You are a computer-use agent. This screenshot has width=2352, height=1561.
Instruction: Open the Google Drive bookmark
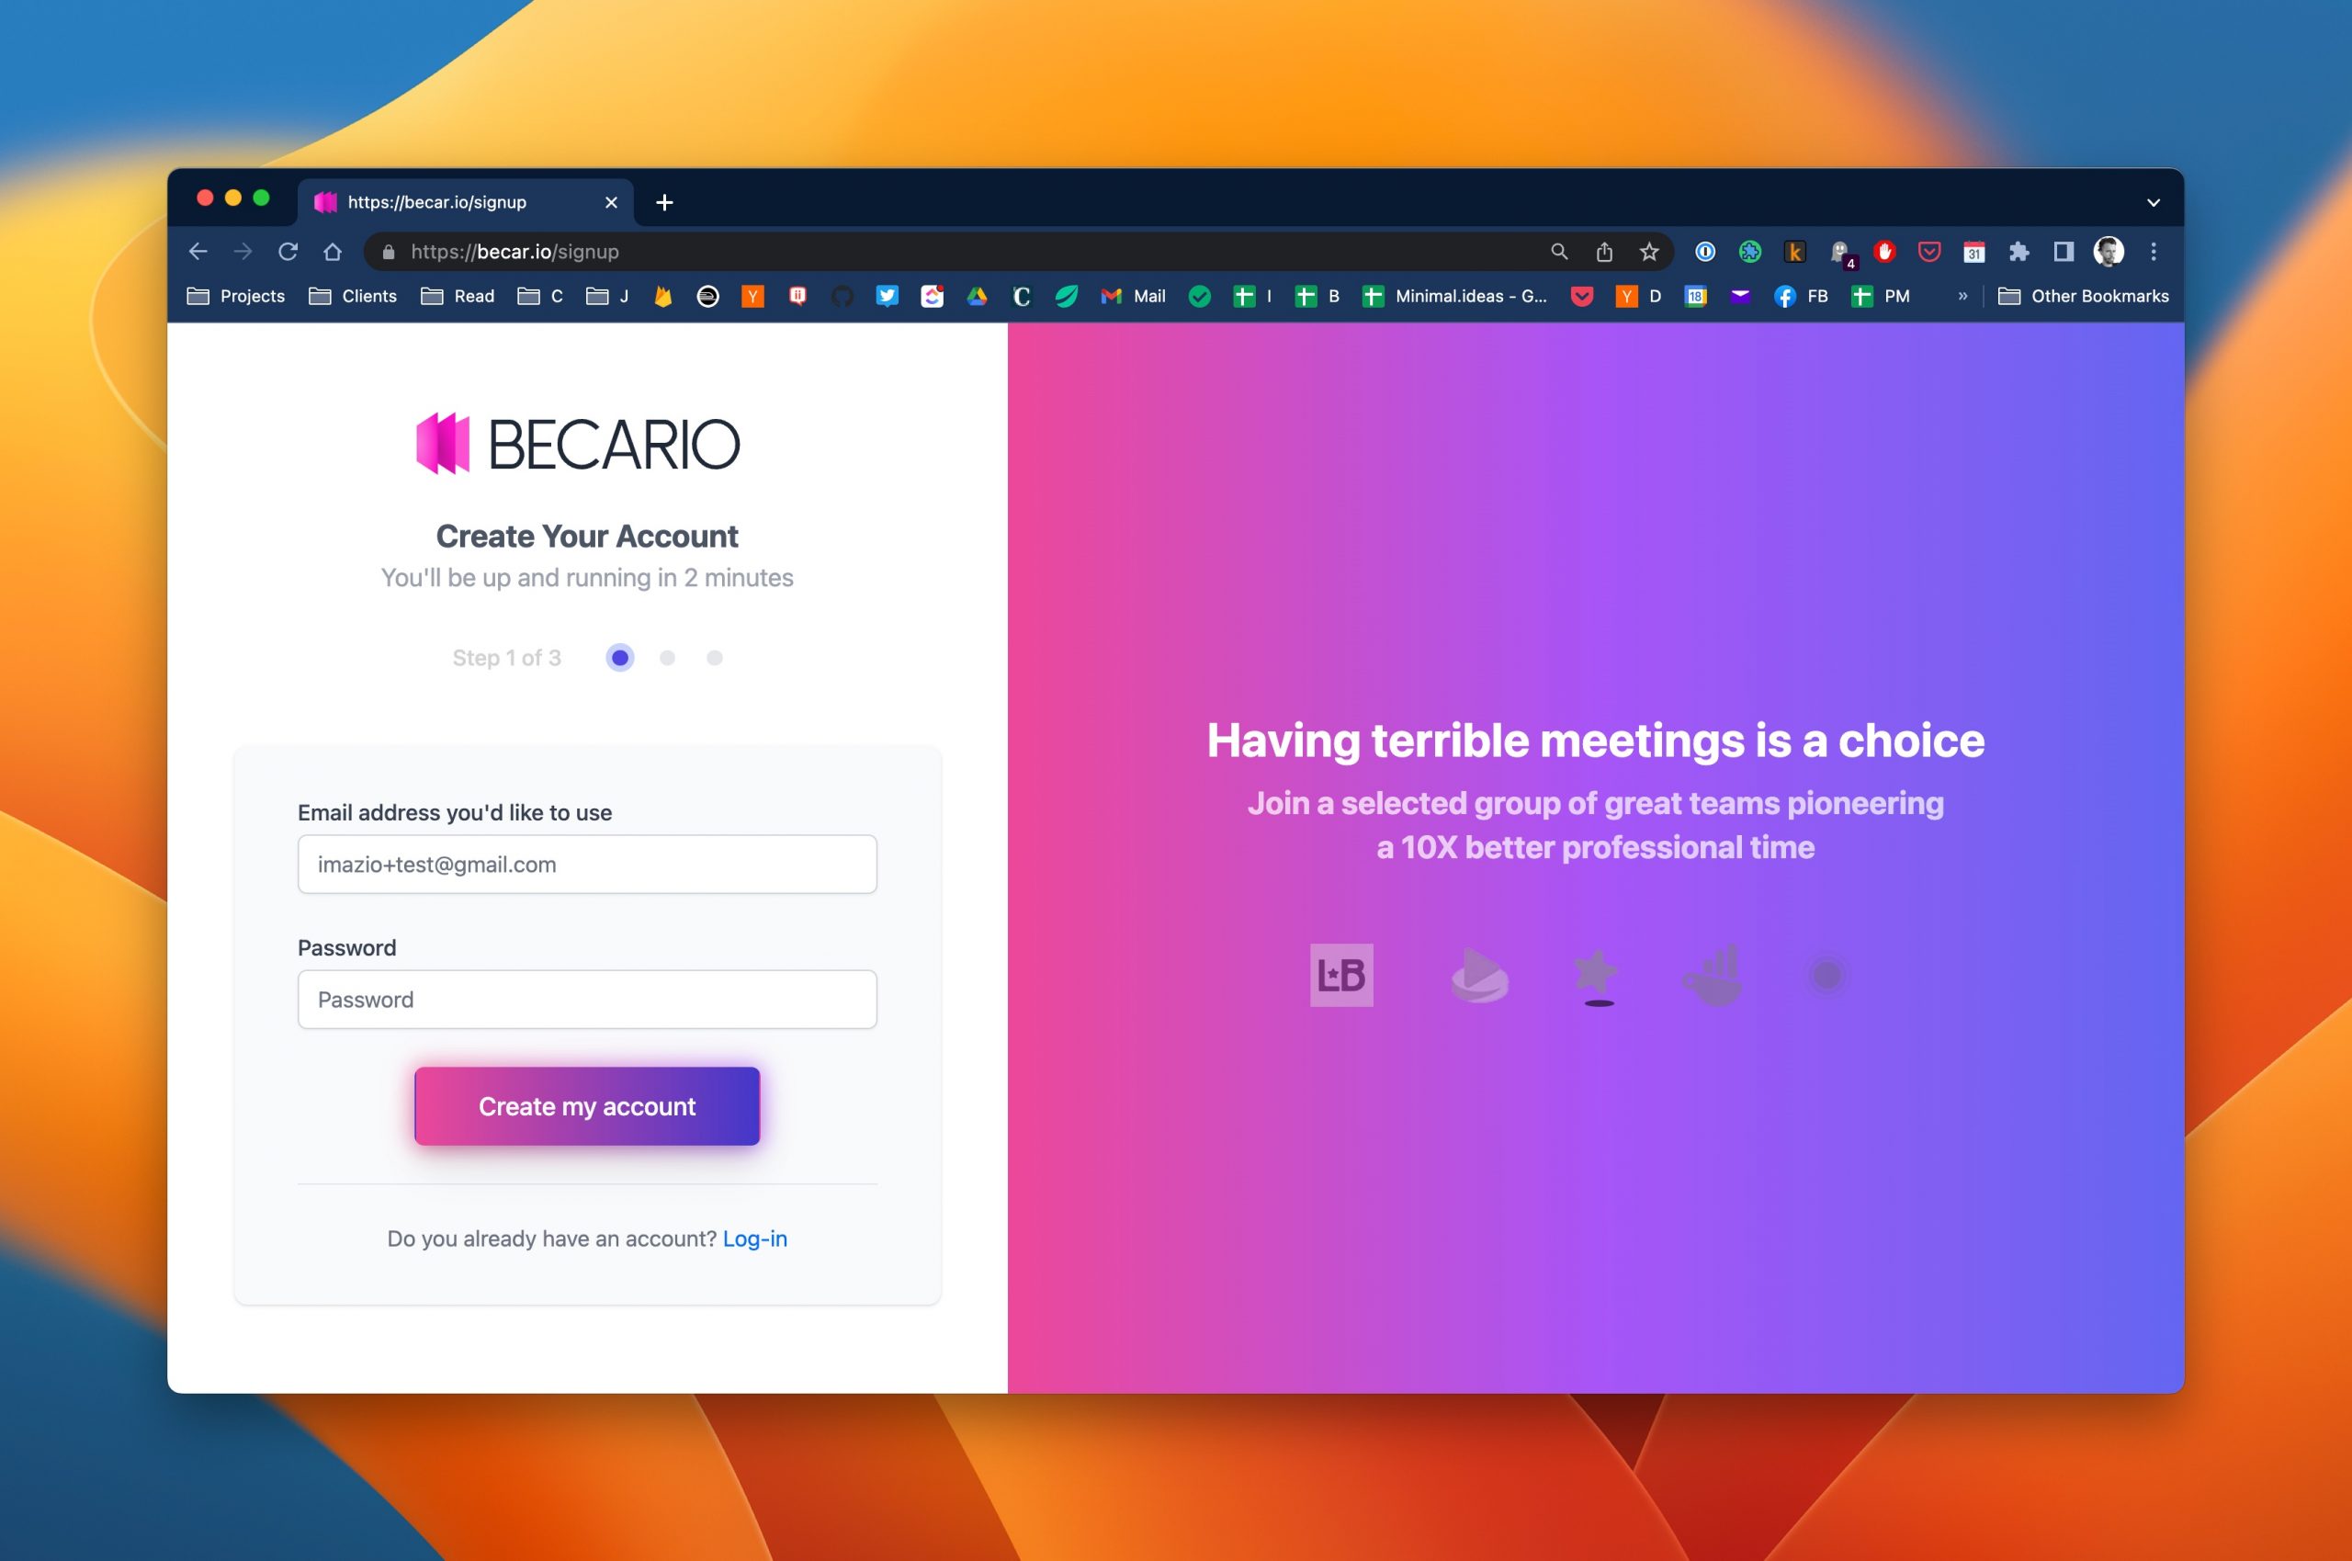point(977,296)
